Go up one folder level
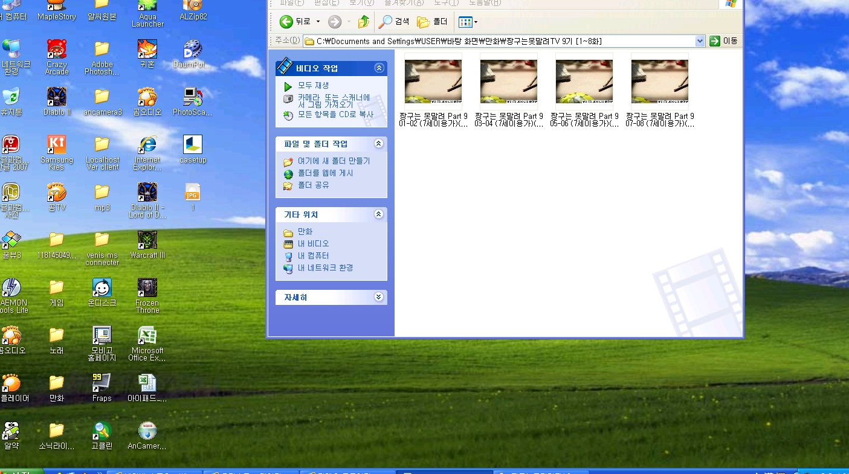The image size is (849, 474). [363, 22]
